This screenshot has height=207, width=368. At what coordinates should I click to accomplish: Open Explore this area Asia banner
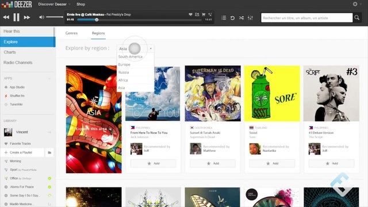click(x=94, y=119)
